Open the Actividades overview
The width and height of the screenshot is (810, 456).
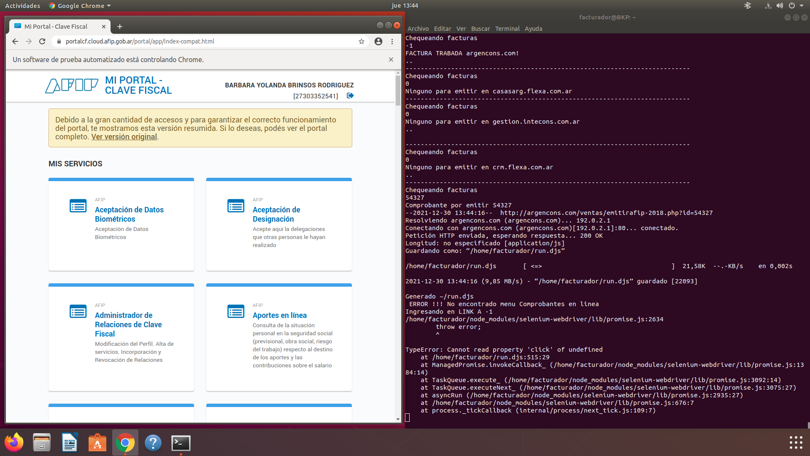pyautogui.click(x=22, y=5)
